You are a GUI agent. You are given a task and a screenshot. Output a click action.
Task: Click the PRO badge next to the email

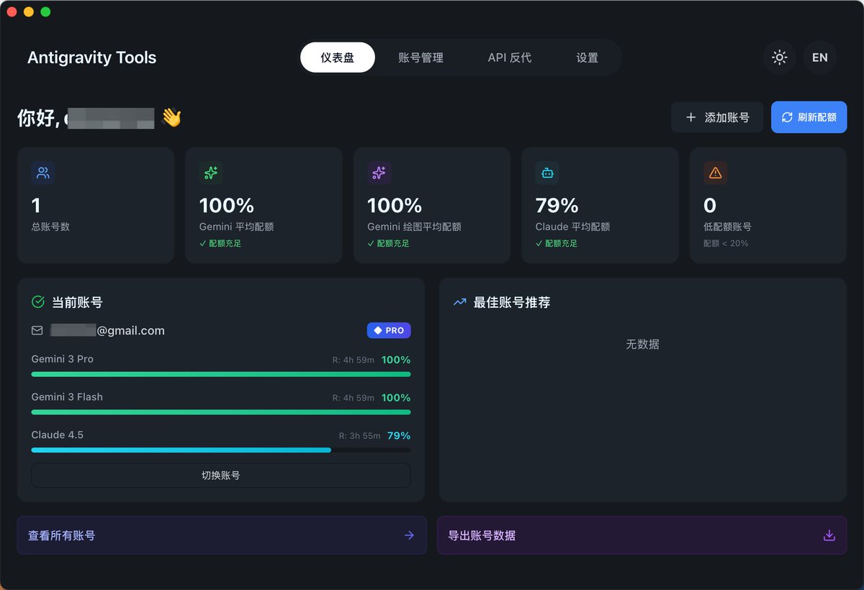pyautogui.click(x=389, y=330)
